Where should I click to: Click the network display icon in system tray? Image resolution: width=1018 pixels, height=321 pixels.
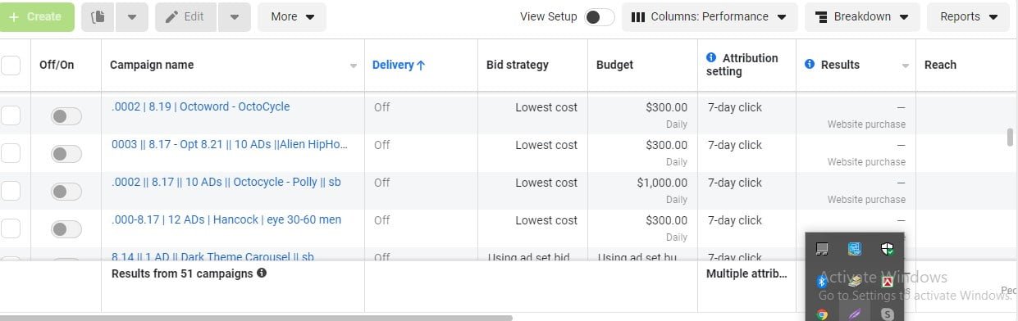(822, 248)
